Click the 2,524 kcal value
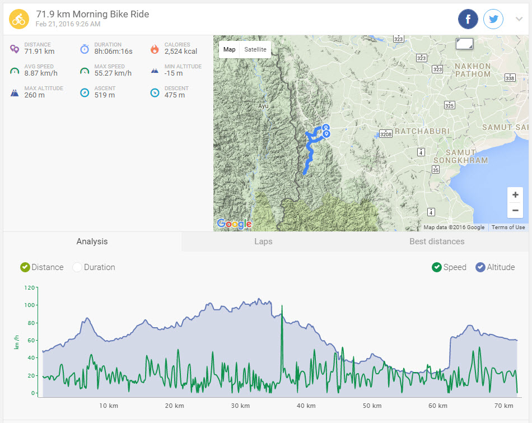The height and width of the screenshot is (423, 532). [181, 52]
